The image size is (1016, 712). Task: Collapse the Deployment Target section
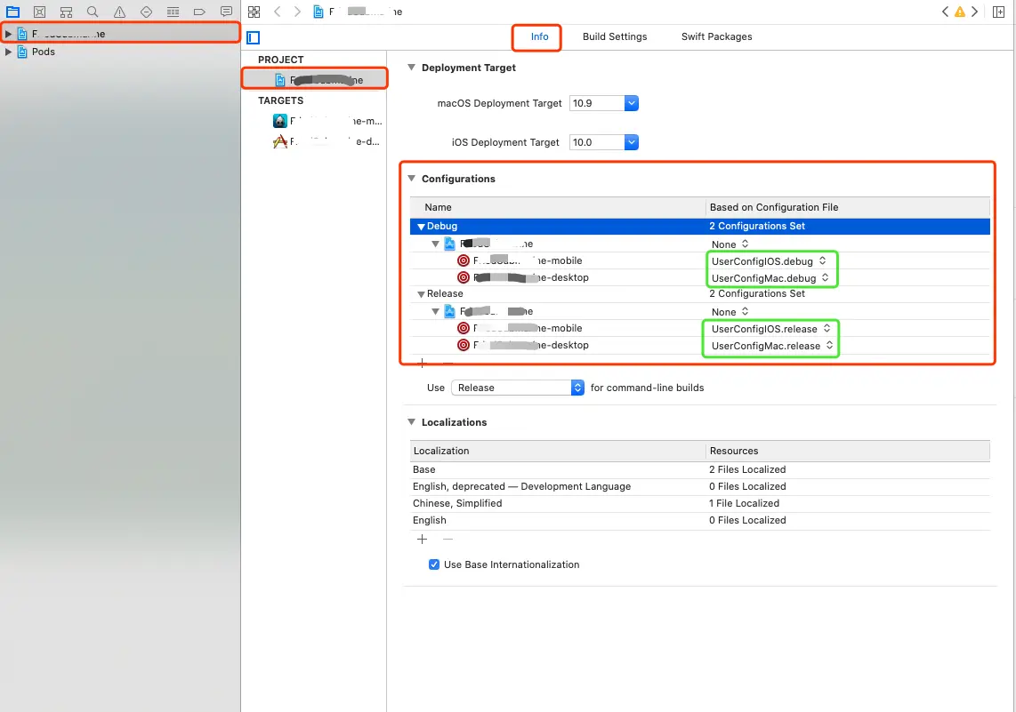click(x=411, y=68)
